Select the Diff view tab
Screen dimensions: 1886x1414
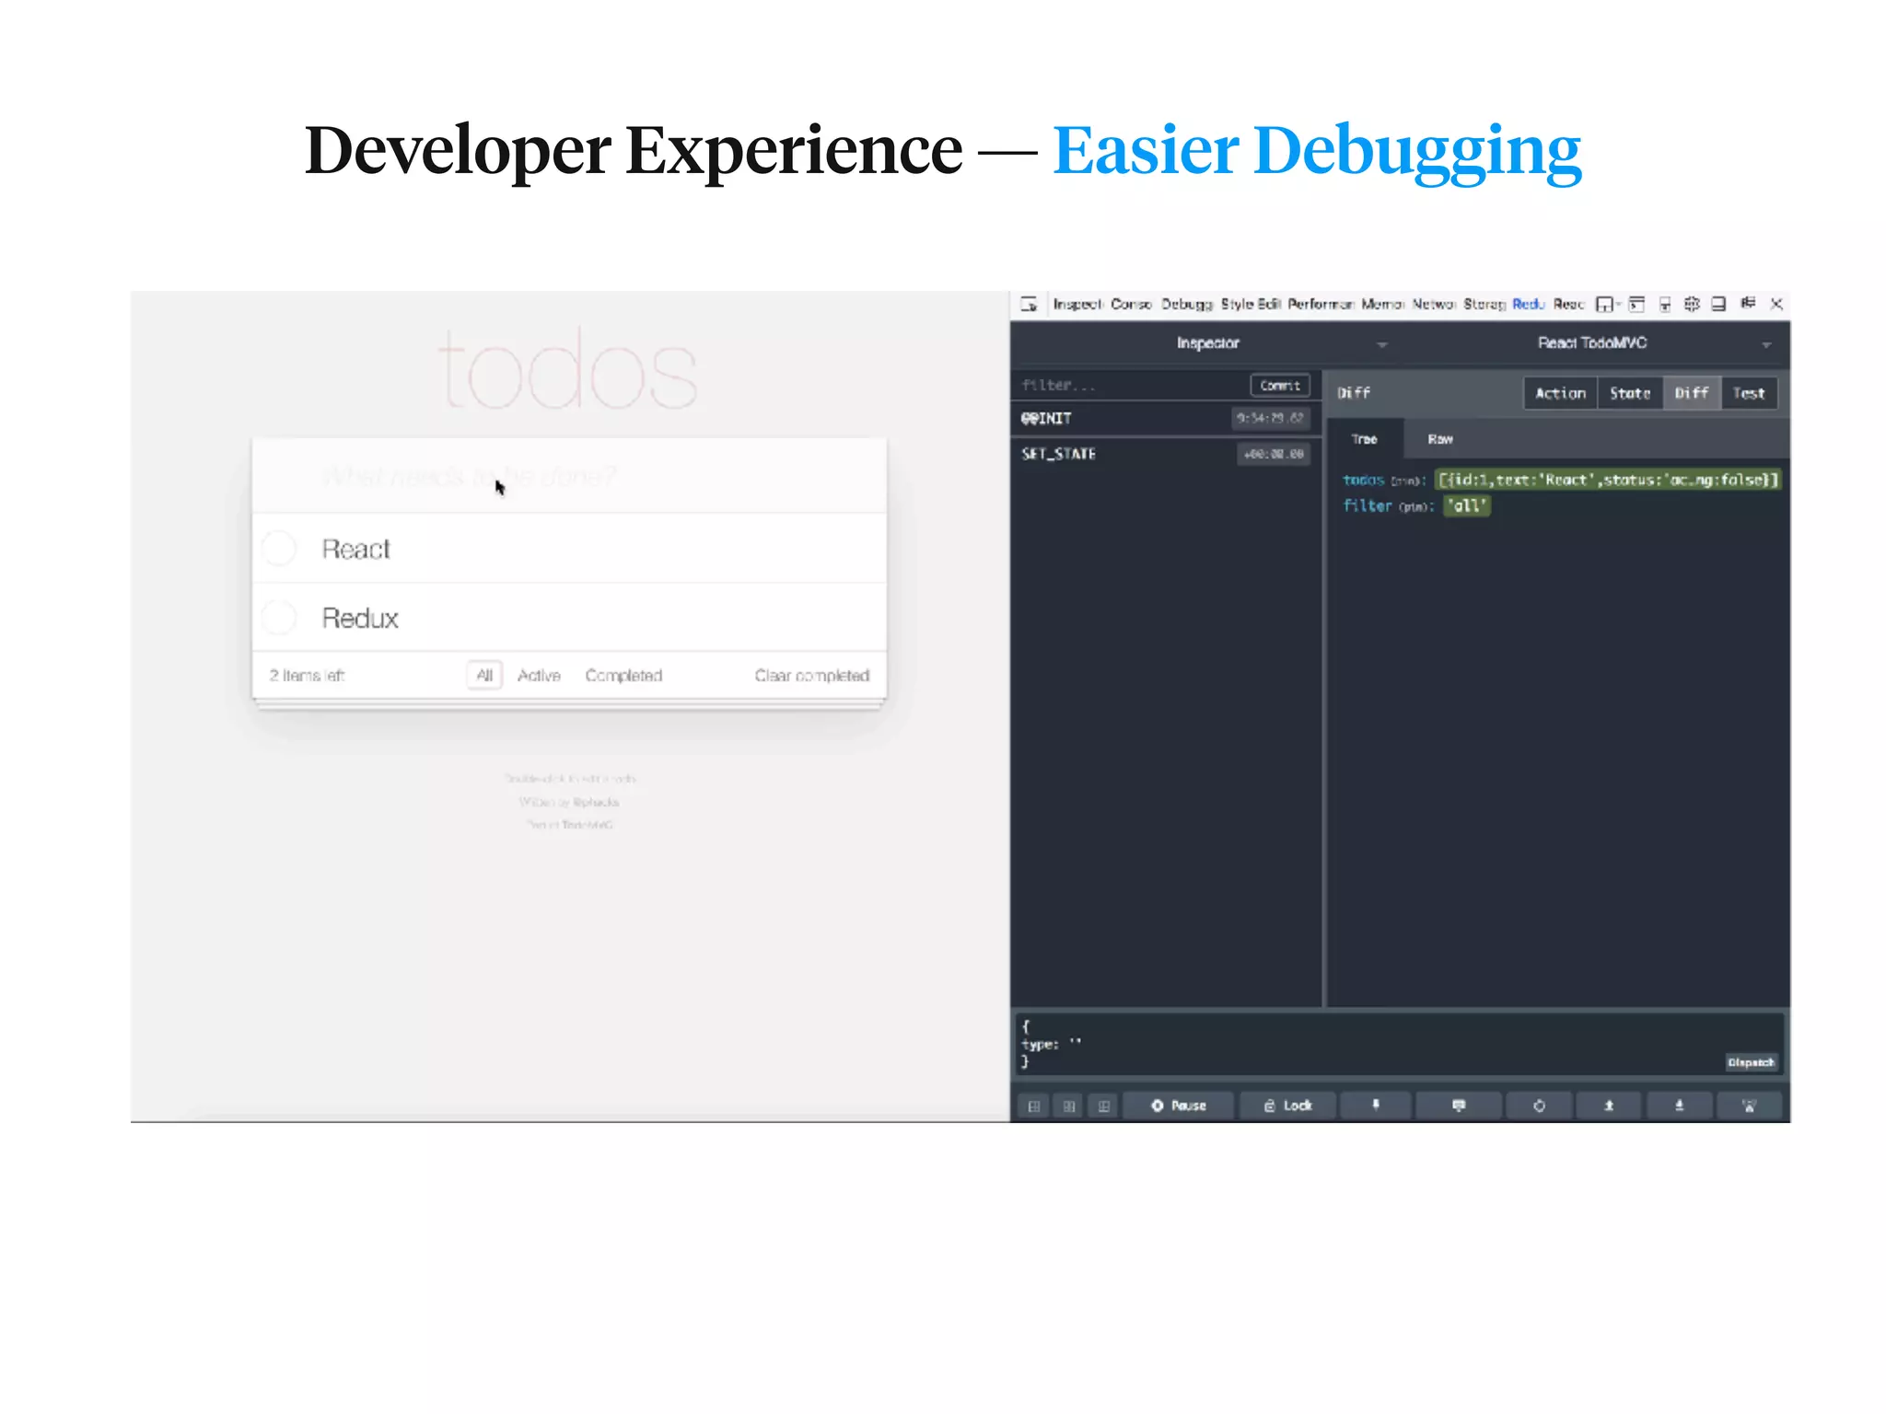tap(1692, 393)
